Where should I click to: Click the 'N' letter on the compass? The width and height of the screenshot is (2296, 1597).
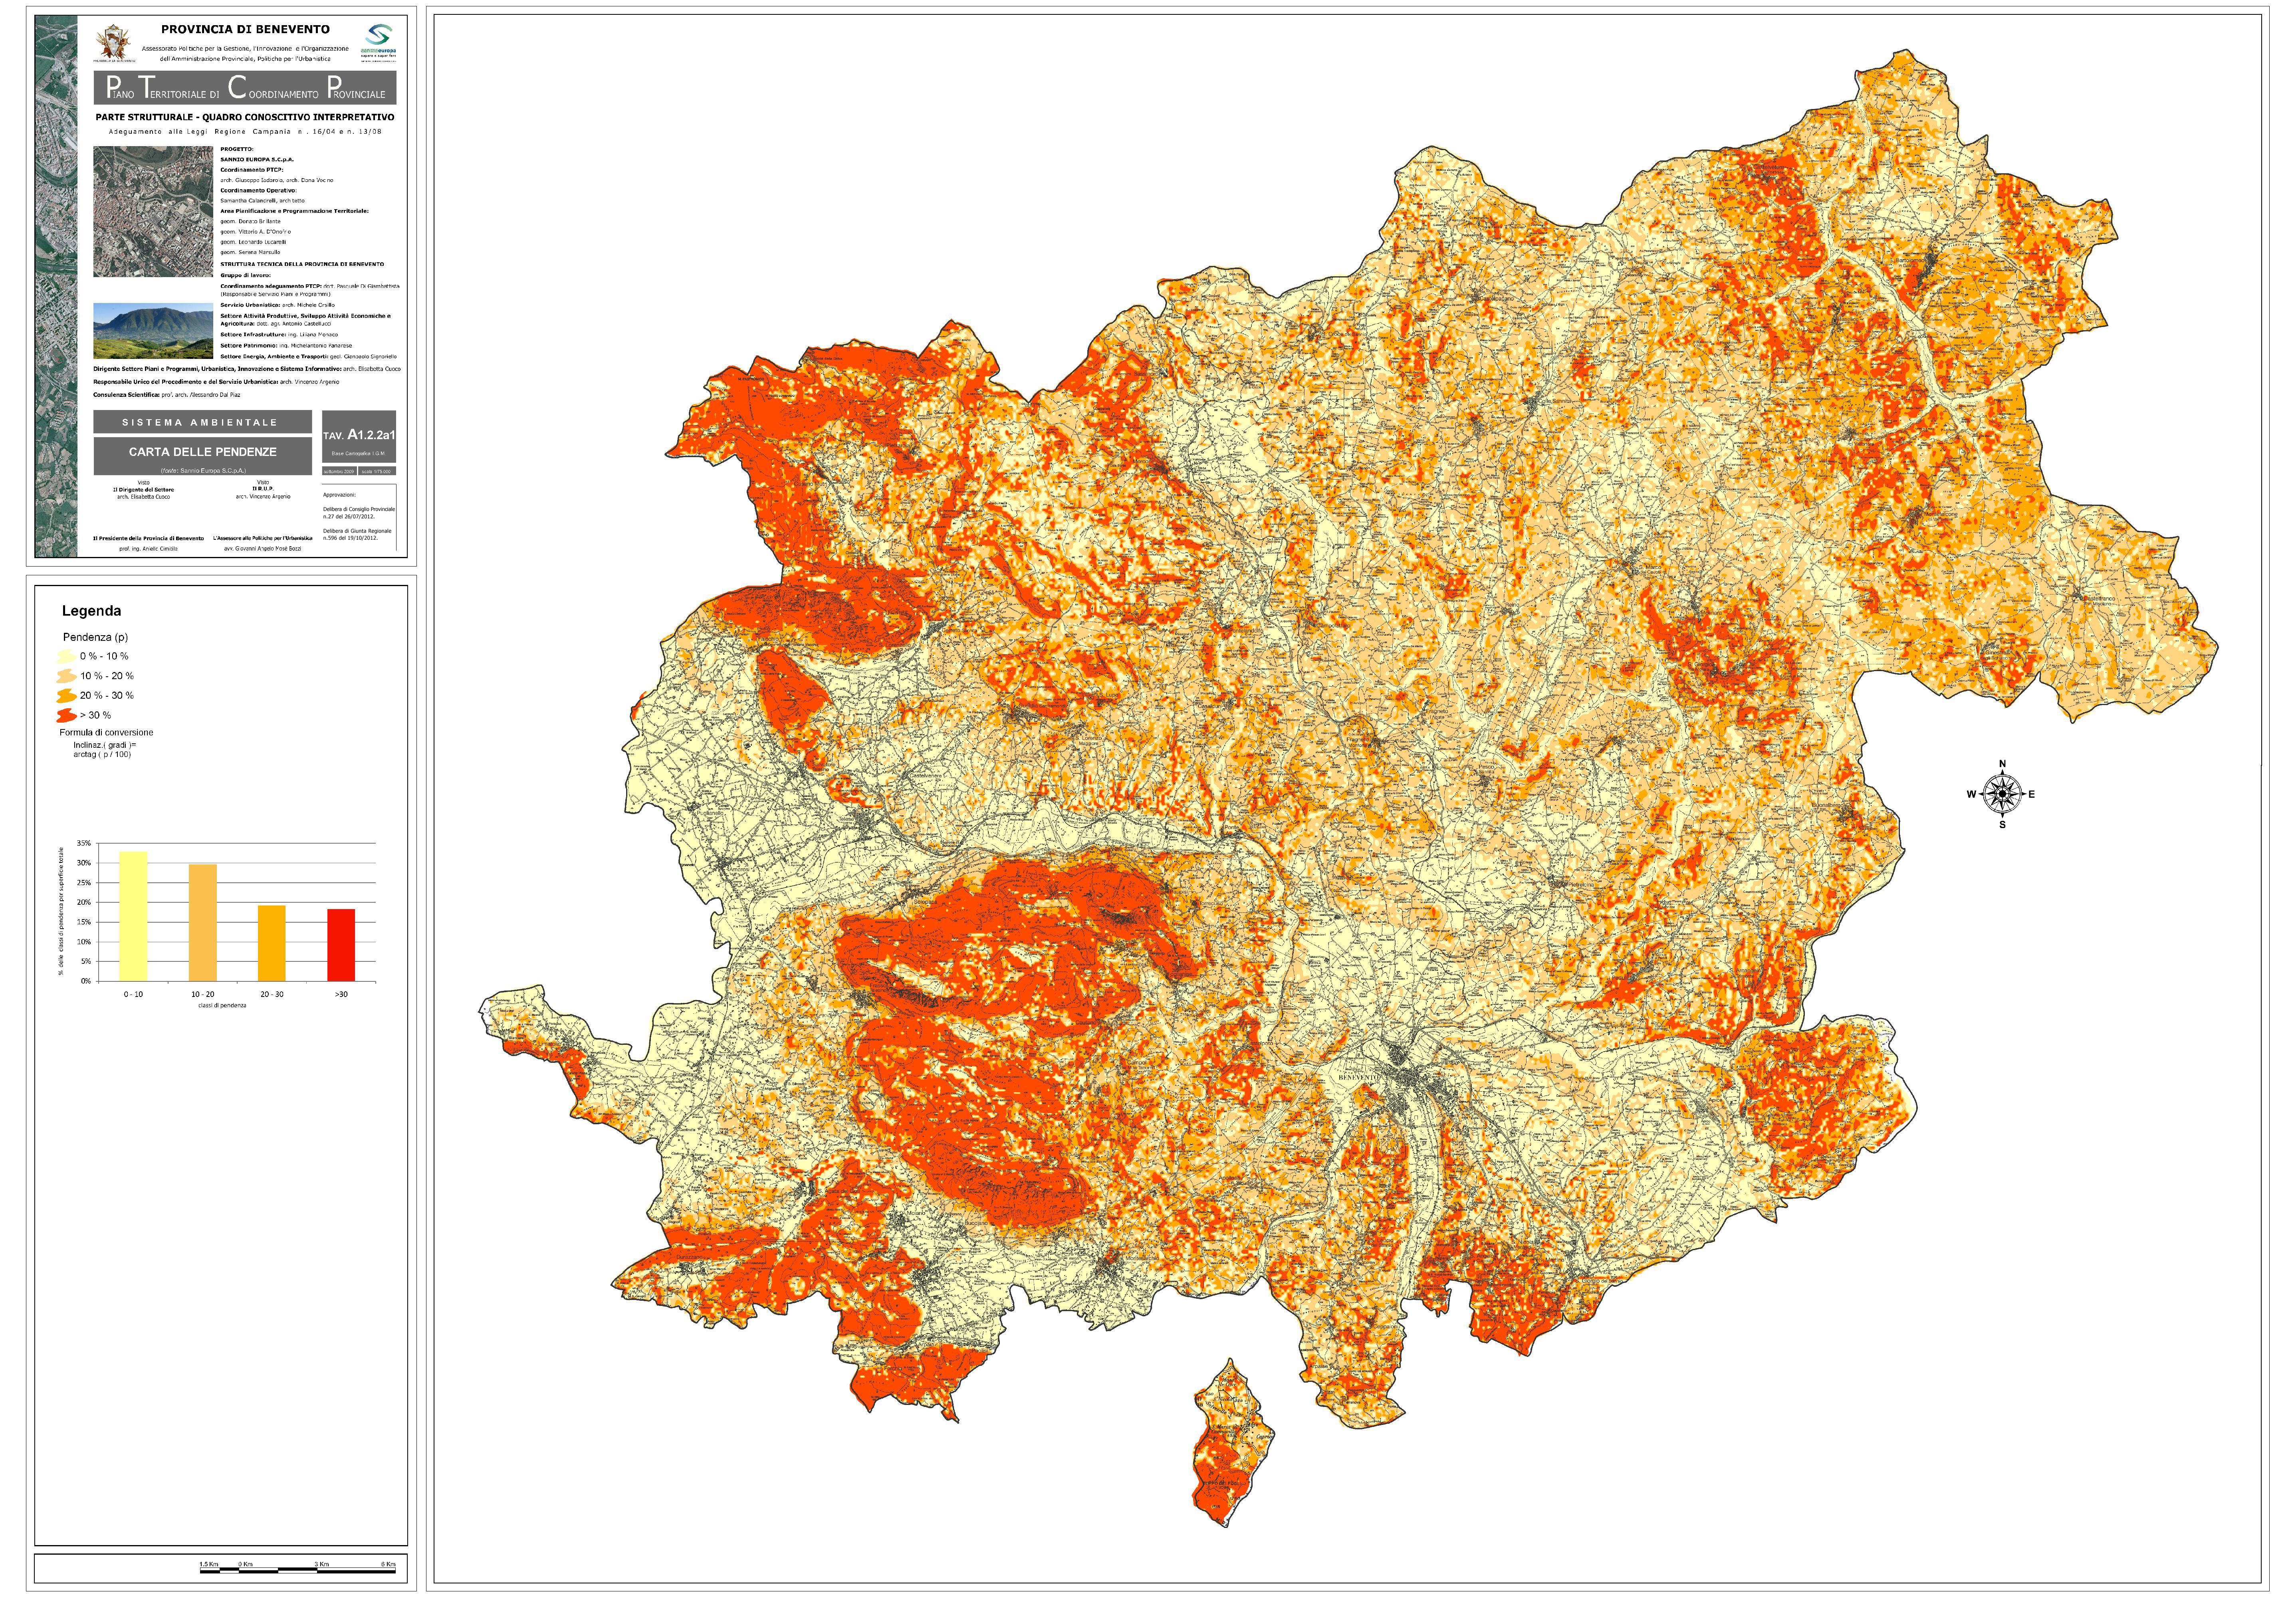click(x=2002, y=764)
